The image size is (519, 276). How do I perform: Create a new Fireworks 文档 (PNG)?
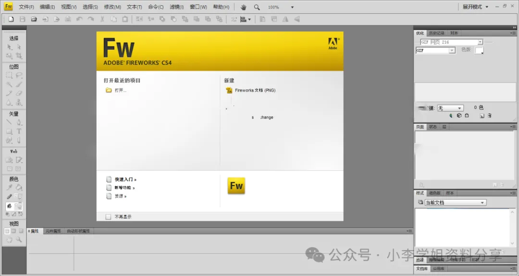[x=250, y=90]
